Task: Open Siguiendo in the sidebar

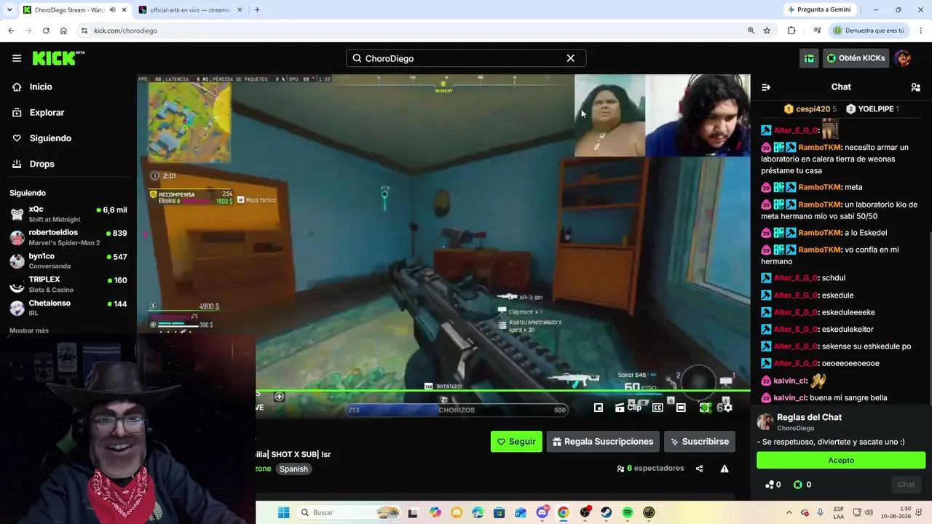Action: click(x=50, y=138)
